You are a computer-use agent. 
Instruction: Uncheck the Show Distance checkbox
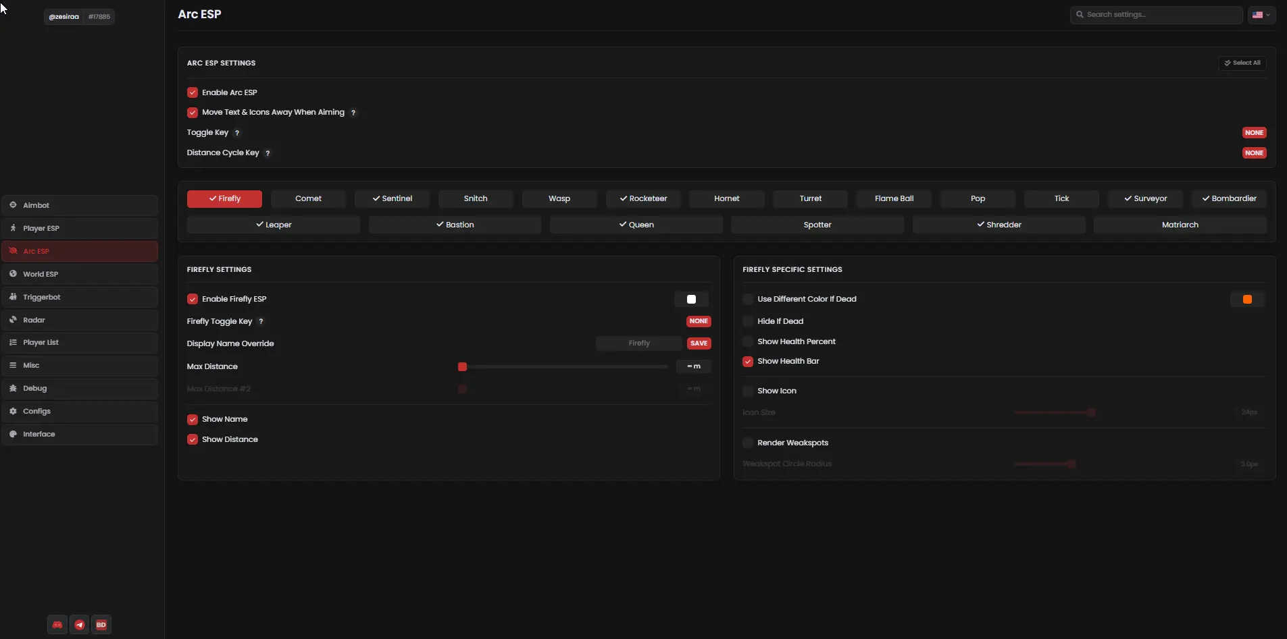click(193, 439)
